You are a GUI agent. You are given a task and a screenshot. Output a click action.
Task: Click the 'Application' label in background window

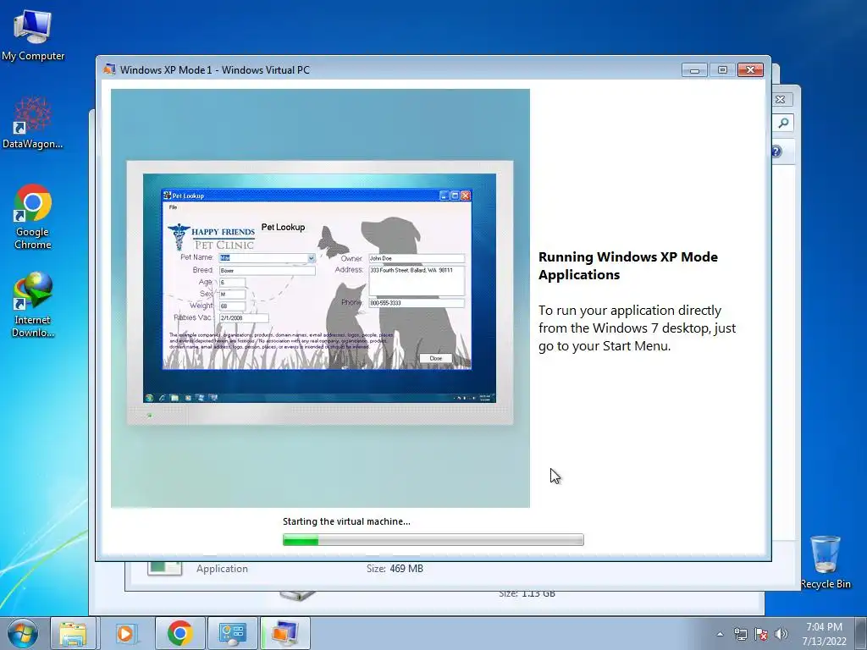point(223,568)
